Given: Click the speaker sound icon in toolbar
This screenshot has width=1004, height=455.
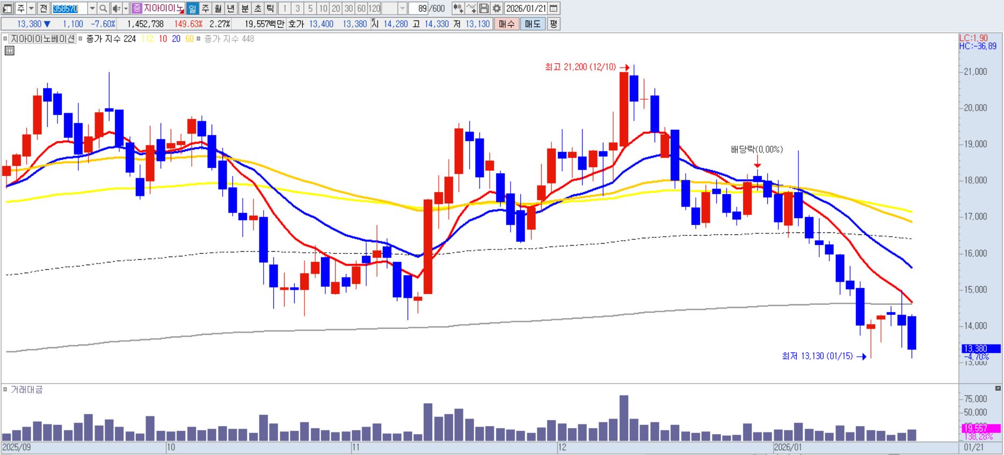Looking at the screenshot, I should coord(117,9).
